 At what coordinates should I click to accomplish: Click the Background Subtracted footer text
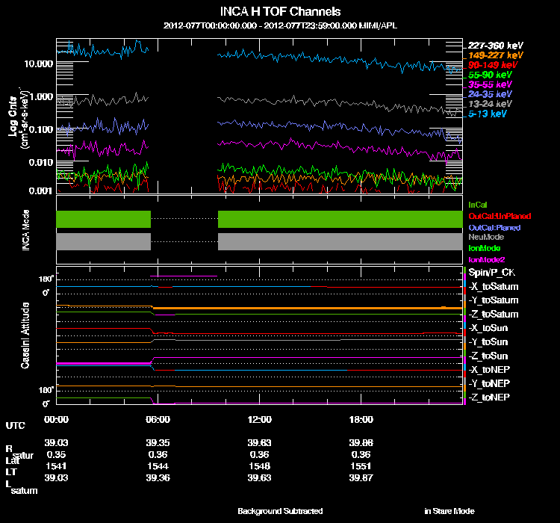click(x=280, y=511)
